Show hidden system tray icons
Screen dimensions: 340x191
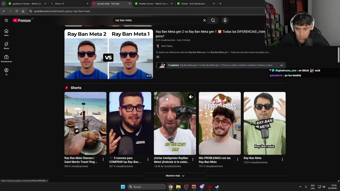[x=300, y=187]
